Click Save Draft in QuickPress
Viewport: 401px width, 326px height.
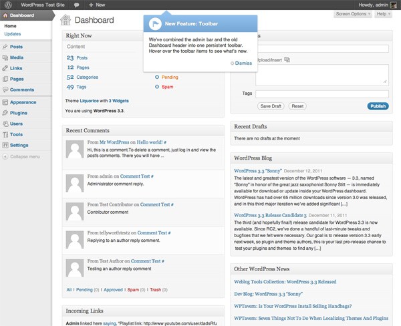[x=271, y=106]
